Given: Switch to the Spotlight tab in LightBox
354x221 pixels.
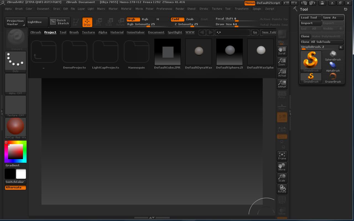Looking at the screenshot, I should 175,32.
